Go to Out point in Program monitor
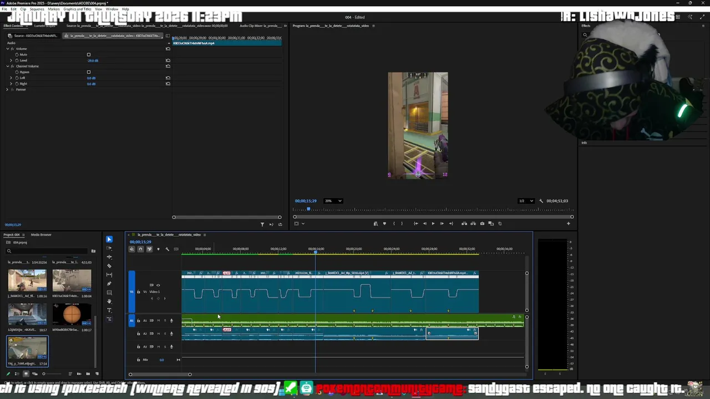This screenshot has width=710, height=399. click(450, 223)
